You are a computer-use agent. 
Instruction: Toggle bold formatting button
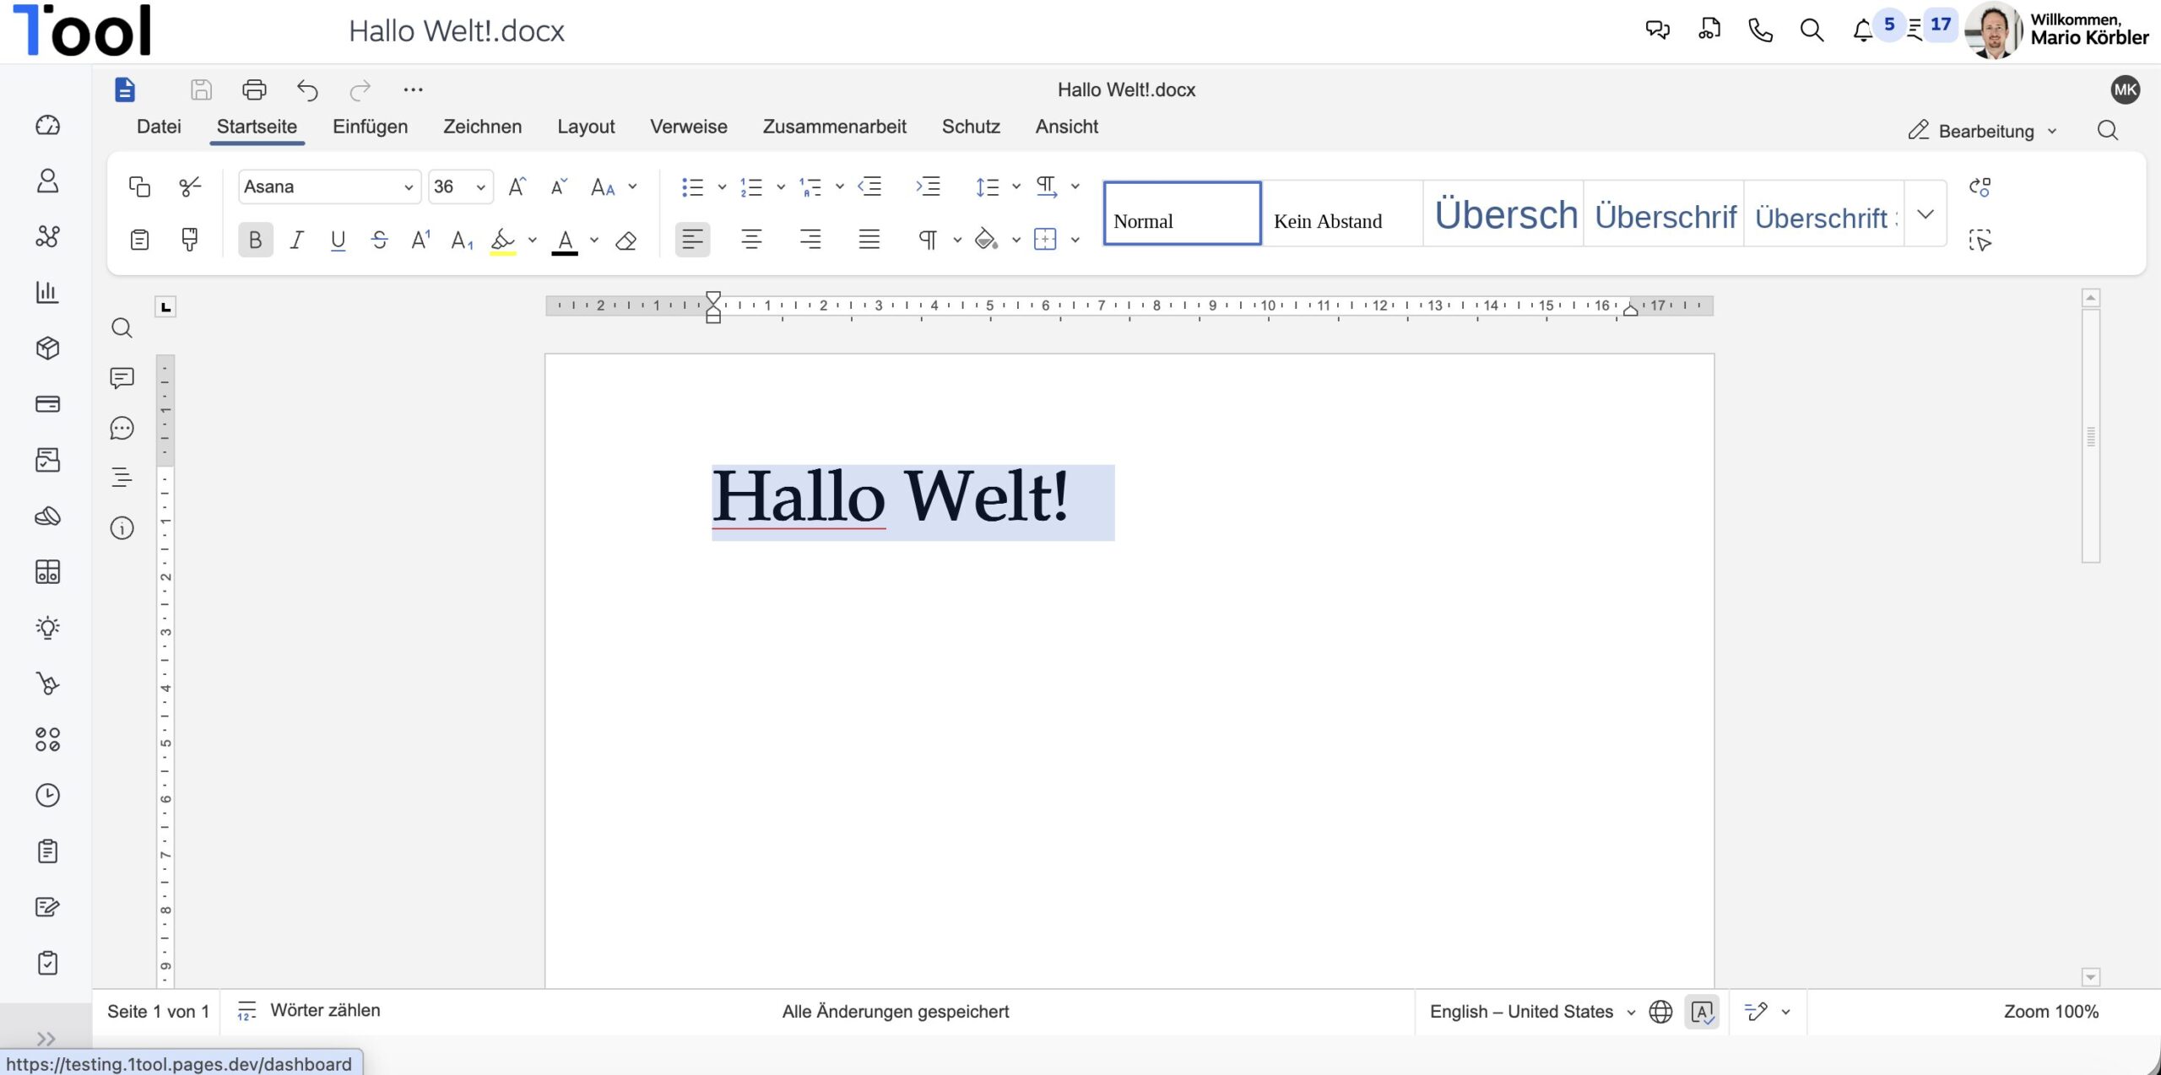pyautogui.click(x=255, y=240)
